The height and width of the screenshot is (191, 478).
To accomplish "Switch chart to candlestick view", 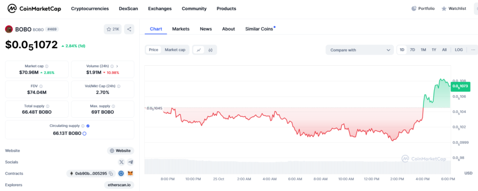I will coord(211,50).
